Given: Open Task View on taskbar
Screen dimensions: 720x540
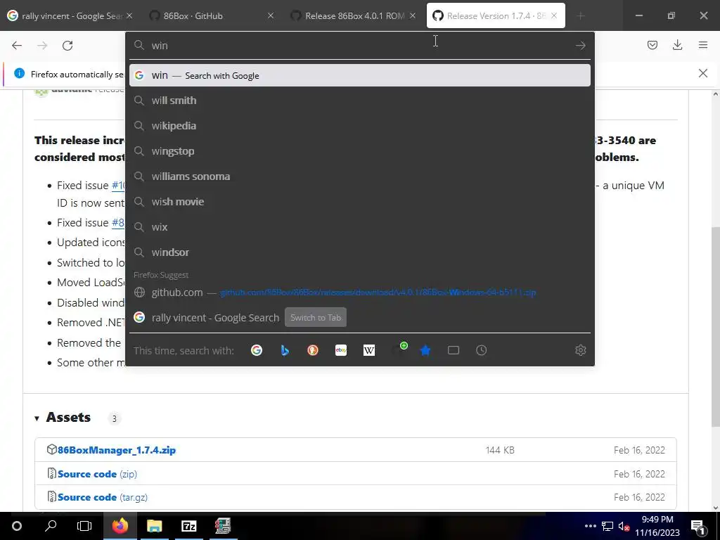Looking at the screenshot, I should pos(84,526).
